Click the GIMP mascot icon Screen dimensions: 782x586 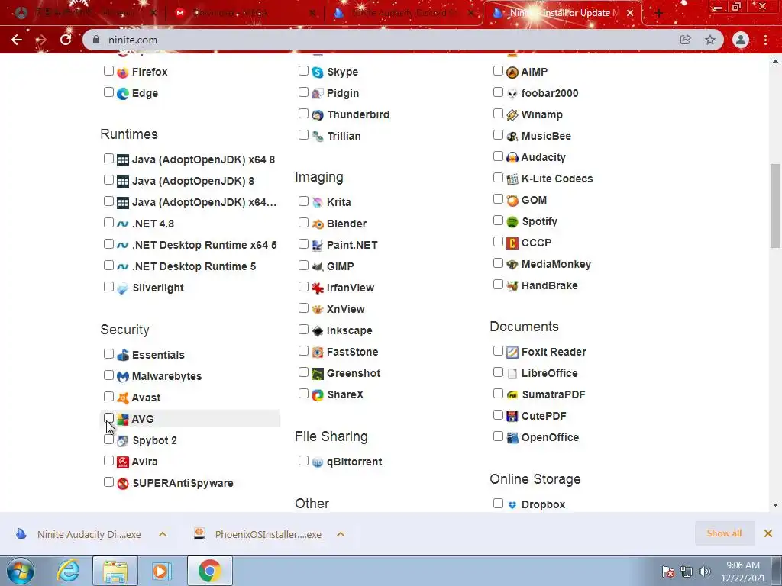(x=318, y=266)
